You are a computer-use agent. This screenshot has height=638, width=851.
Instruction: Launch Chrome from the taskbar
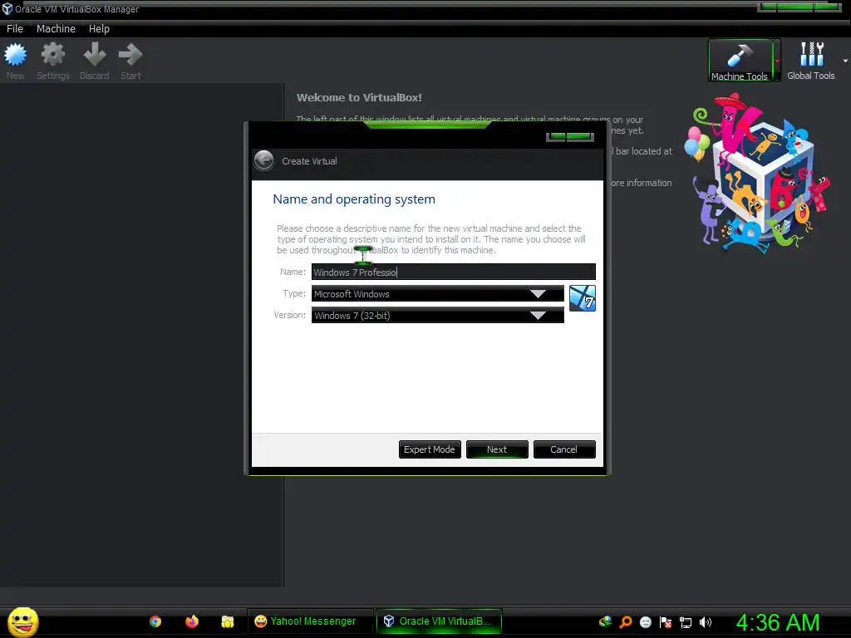pos(155,621)
